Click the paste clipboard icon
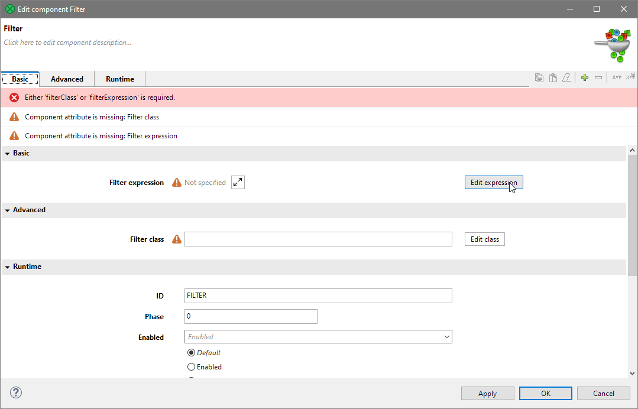 point(553,77)
